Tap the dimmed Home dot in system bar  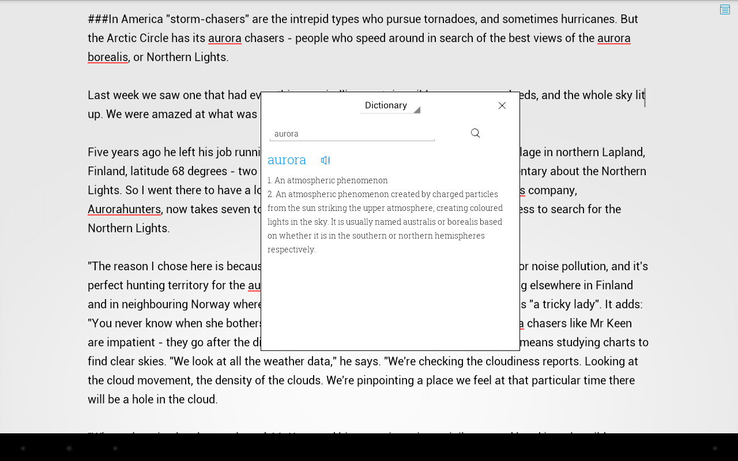click(x=69, y=448)
